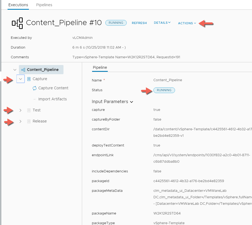Switch to the Pipelines tab
This screenshot has height=225, width=252.
click(44, 5)
